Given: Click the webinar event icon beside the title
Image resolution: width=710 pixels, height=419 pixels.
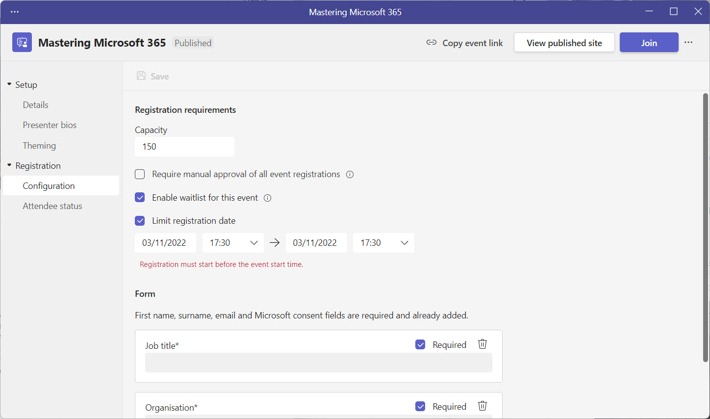Looking at the screenshot, I should [x=22, y=42].
